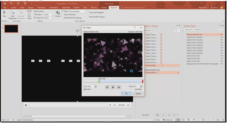This screenshot has height=123, width=227.
Task: Open the Notes pane from status bar
Action: pos(157,120)
